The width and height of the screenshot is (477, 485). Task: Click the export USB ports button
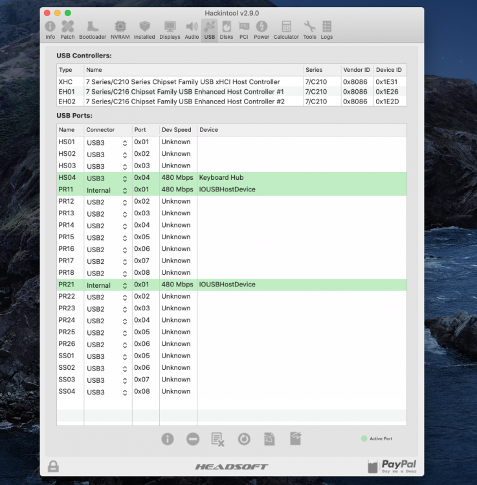pyautogui.click(x=296, y=438)
